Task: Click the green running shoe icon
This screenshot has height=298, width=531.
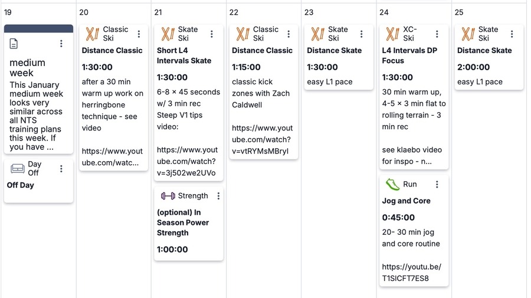Action: pos(392,185)
